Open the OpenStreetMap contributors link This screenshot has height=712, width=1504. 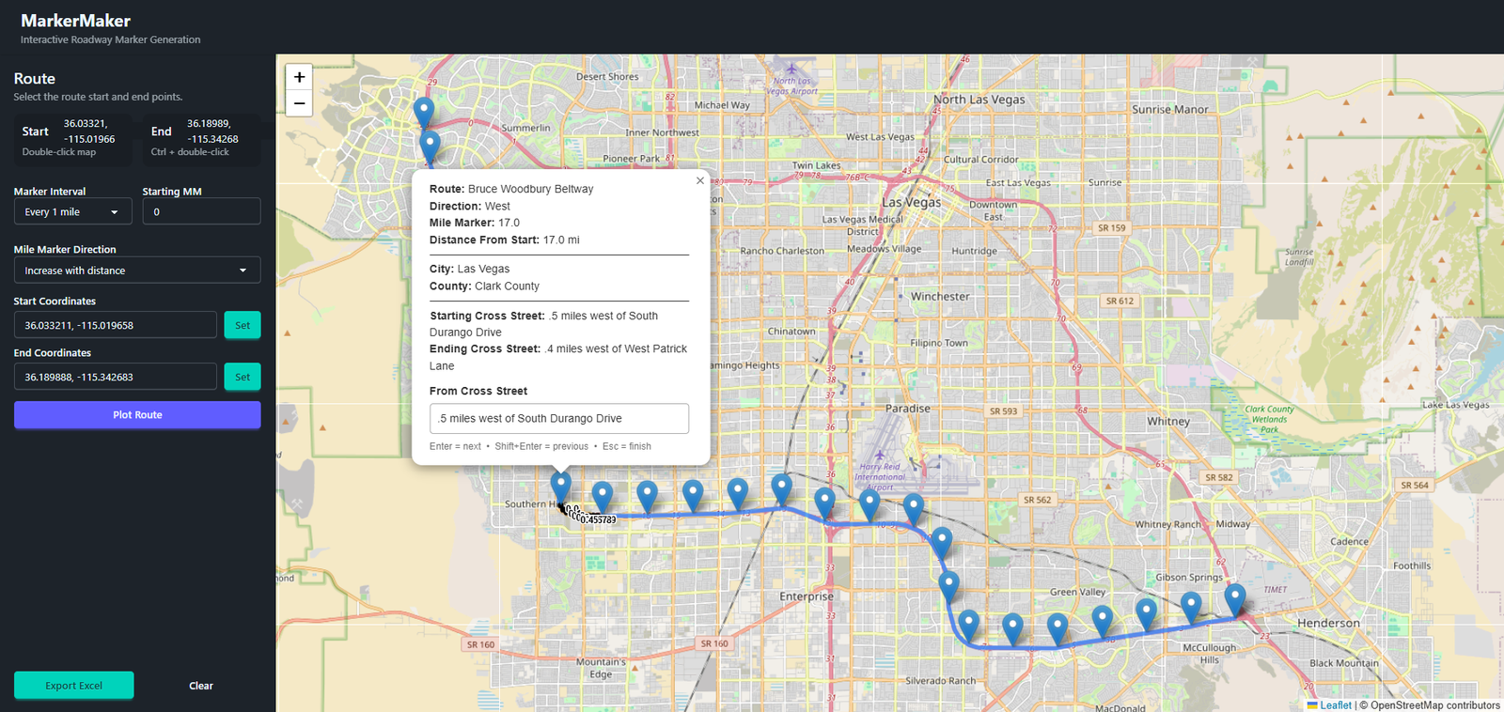point(1435,705)
